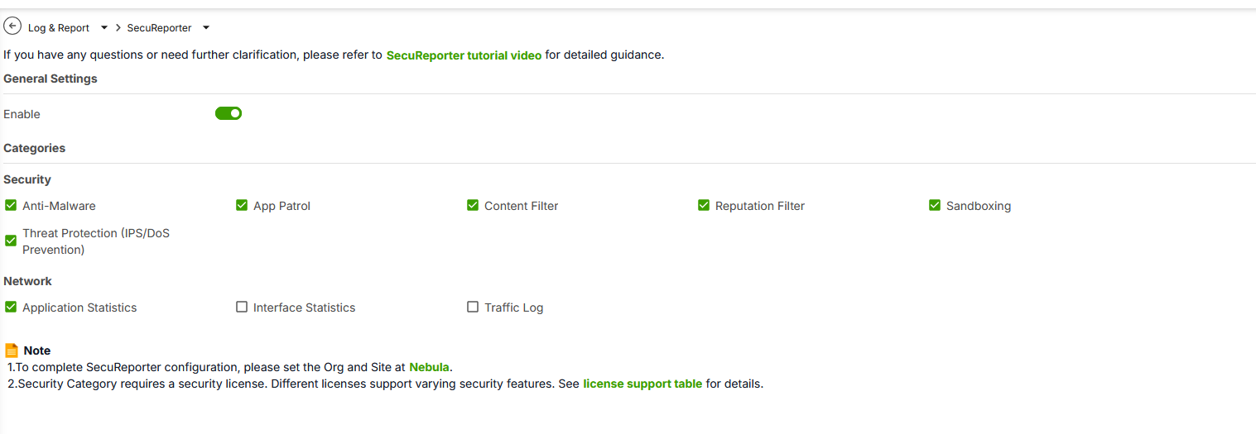
Task: Uncheck Application Statistics checkbox
Action: (x=11, y=308)
